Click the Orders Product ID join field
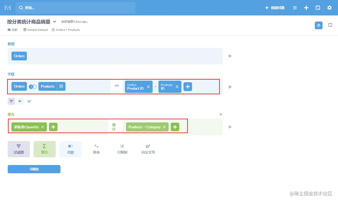338x202 pixels. click(135, 87)
